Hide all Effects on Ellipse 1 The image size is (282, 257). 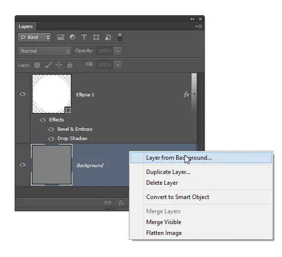click(43, 120)
